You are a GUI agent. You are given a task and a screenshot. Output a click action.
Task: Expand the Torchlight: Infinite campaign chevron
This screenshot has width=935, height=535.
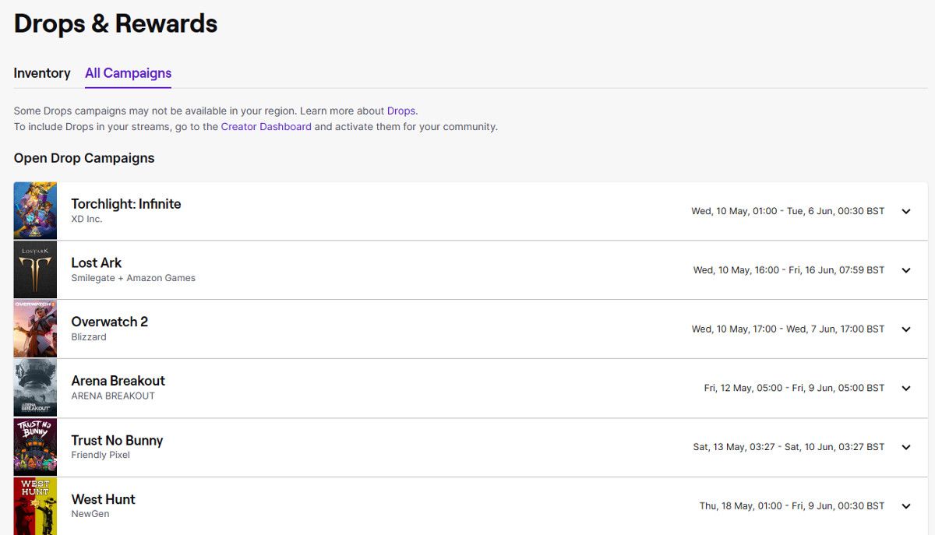click(906, 211)
